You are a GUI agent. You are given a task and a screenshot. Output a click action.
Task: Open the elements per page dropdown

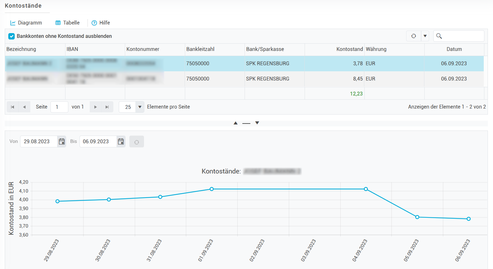(140, 107)
